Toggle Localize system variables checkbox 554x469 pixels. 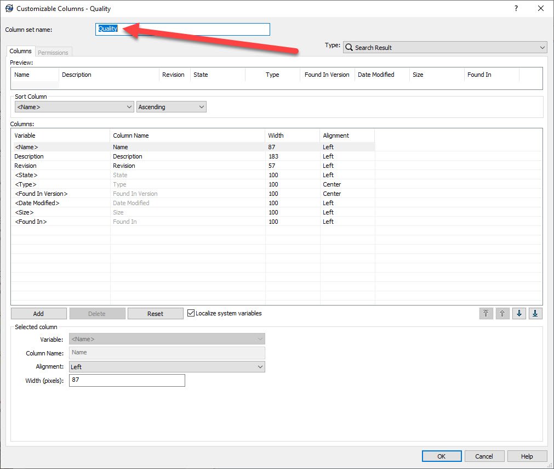tap(191, 313)
